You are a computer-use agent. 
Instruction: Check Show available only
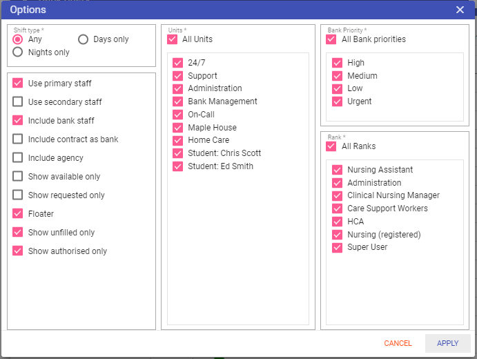[18, 177]
